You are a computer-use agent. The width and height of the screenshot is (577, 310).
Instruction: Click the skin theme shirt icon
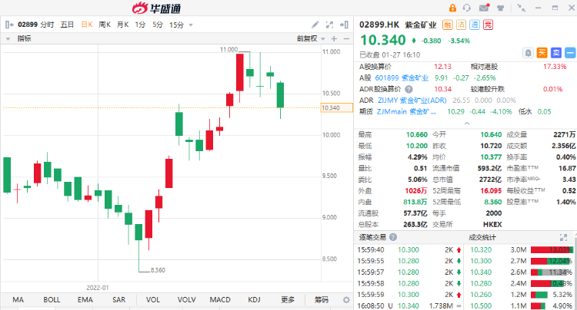click(500, 8)
